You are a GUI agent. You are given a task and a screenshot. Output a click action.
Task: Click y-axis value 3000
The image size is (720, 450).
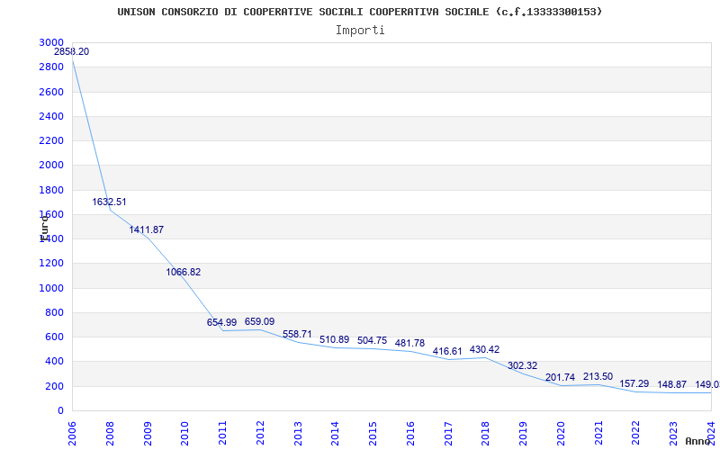51,42
